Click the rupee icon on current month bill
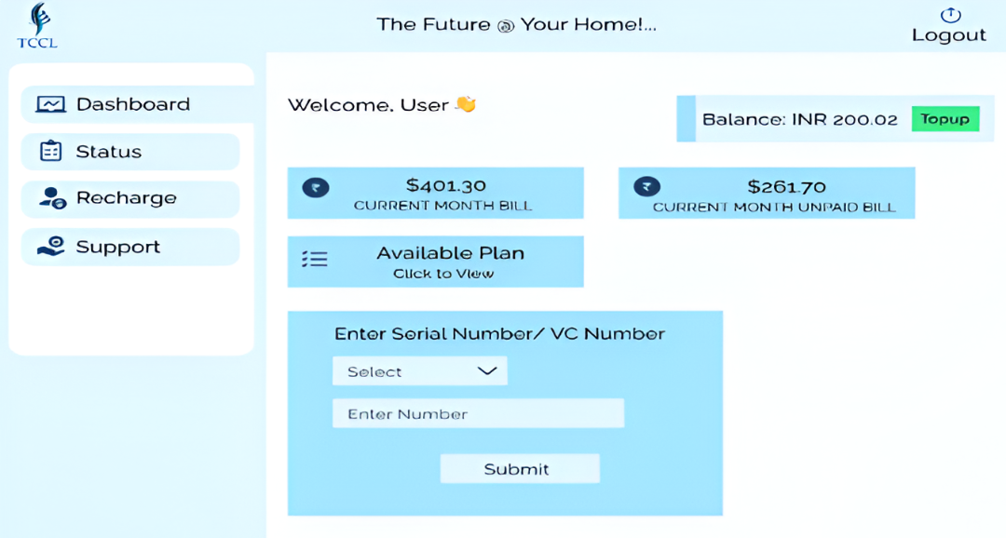Viewport: 1006px width, 538px height. (315, 186)
